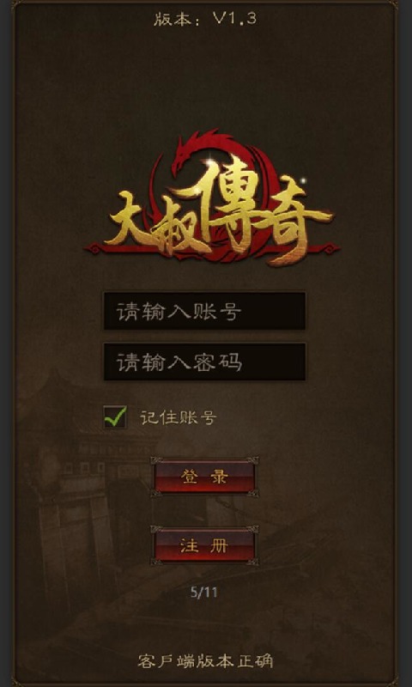Click ornate top-left corner of 登录 button
412x687 pixels.
pyautogui.click(x=157, y=462)
